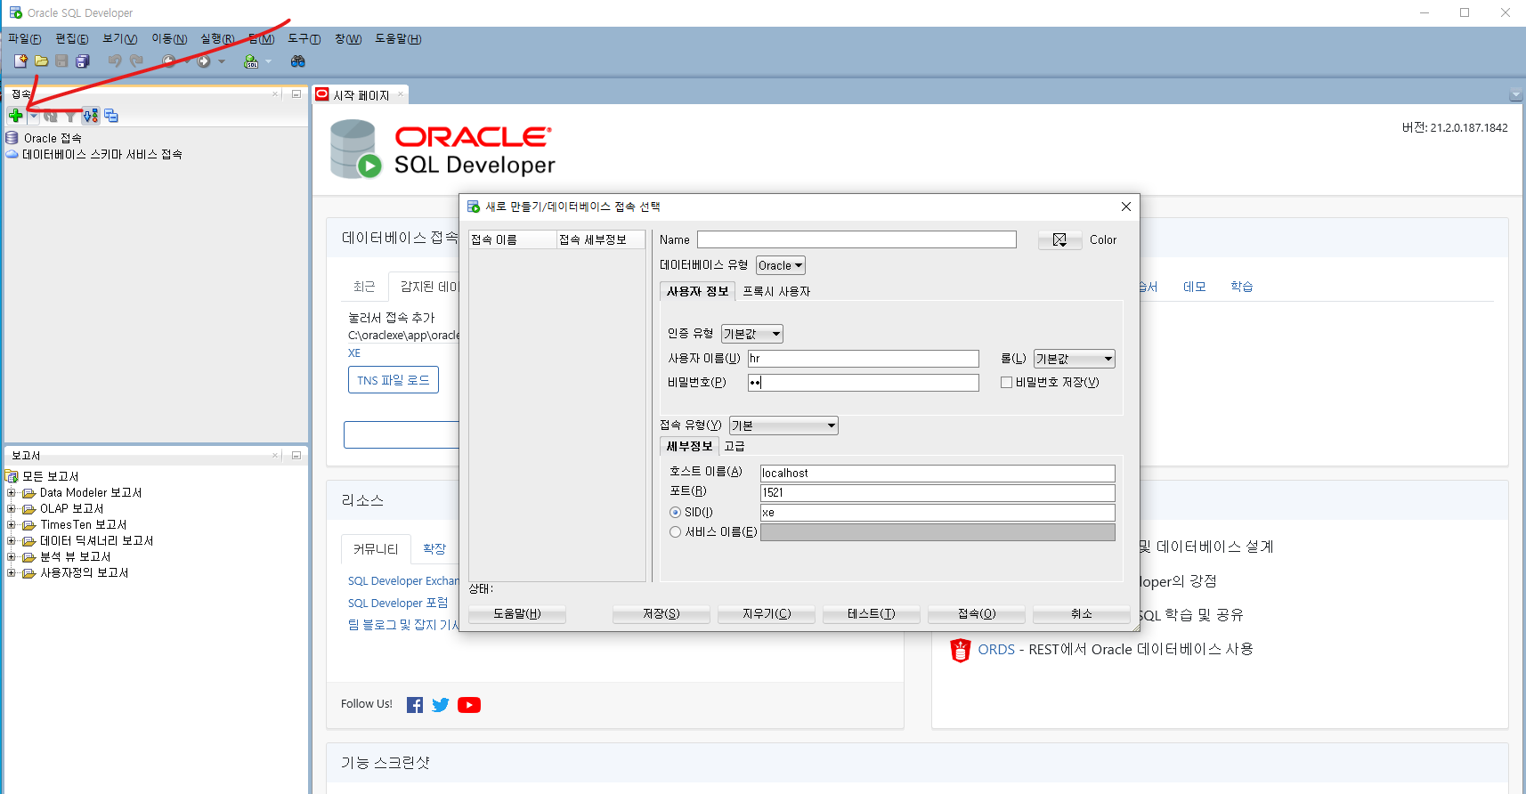
Task: Open the SQL Developer 포럼 link
Action: tap(398, 604)
